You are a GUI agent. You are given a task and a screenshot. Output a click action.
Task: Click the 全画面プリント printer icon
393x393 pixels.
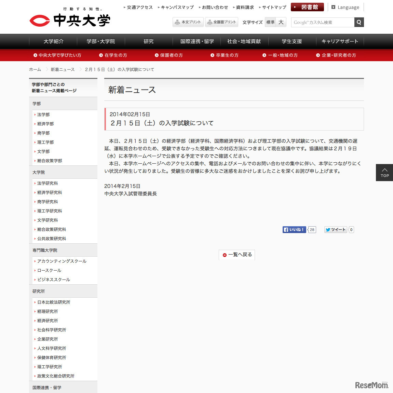(x=210, y=22)
